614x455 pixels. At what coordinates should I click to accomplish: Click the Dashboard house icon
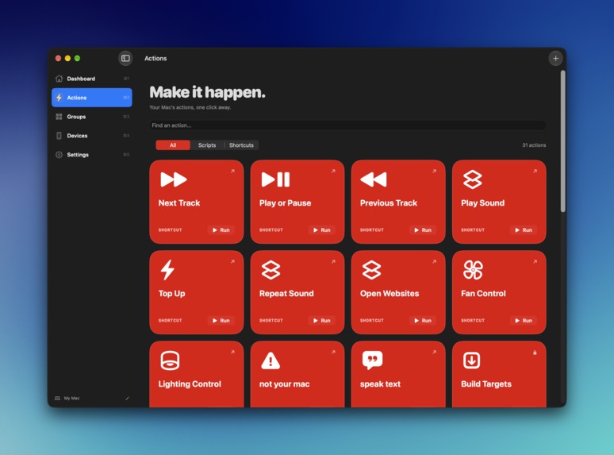(x=59, y=79)
